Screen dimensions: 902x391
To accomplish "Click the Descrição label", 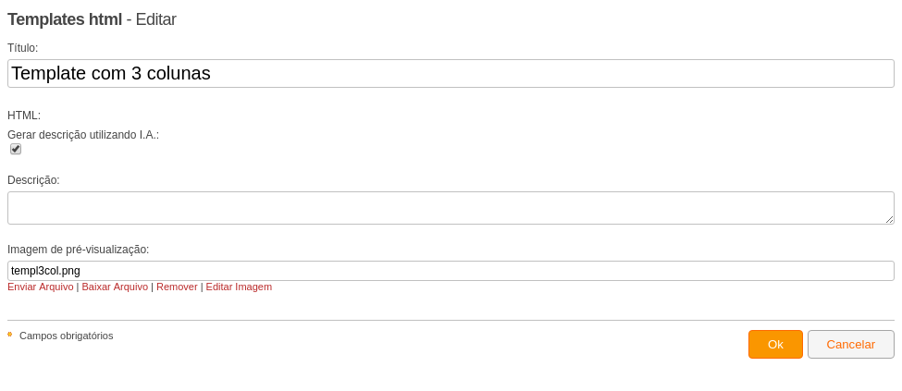I will [x=33, y=180].
